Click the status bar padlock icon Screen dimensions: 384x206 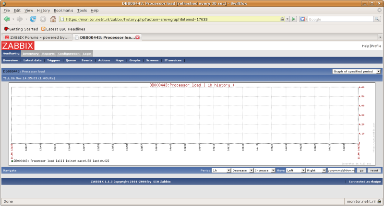click(x=379, y=201)
